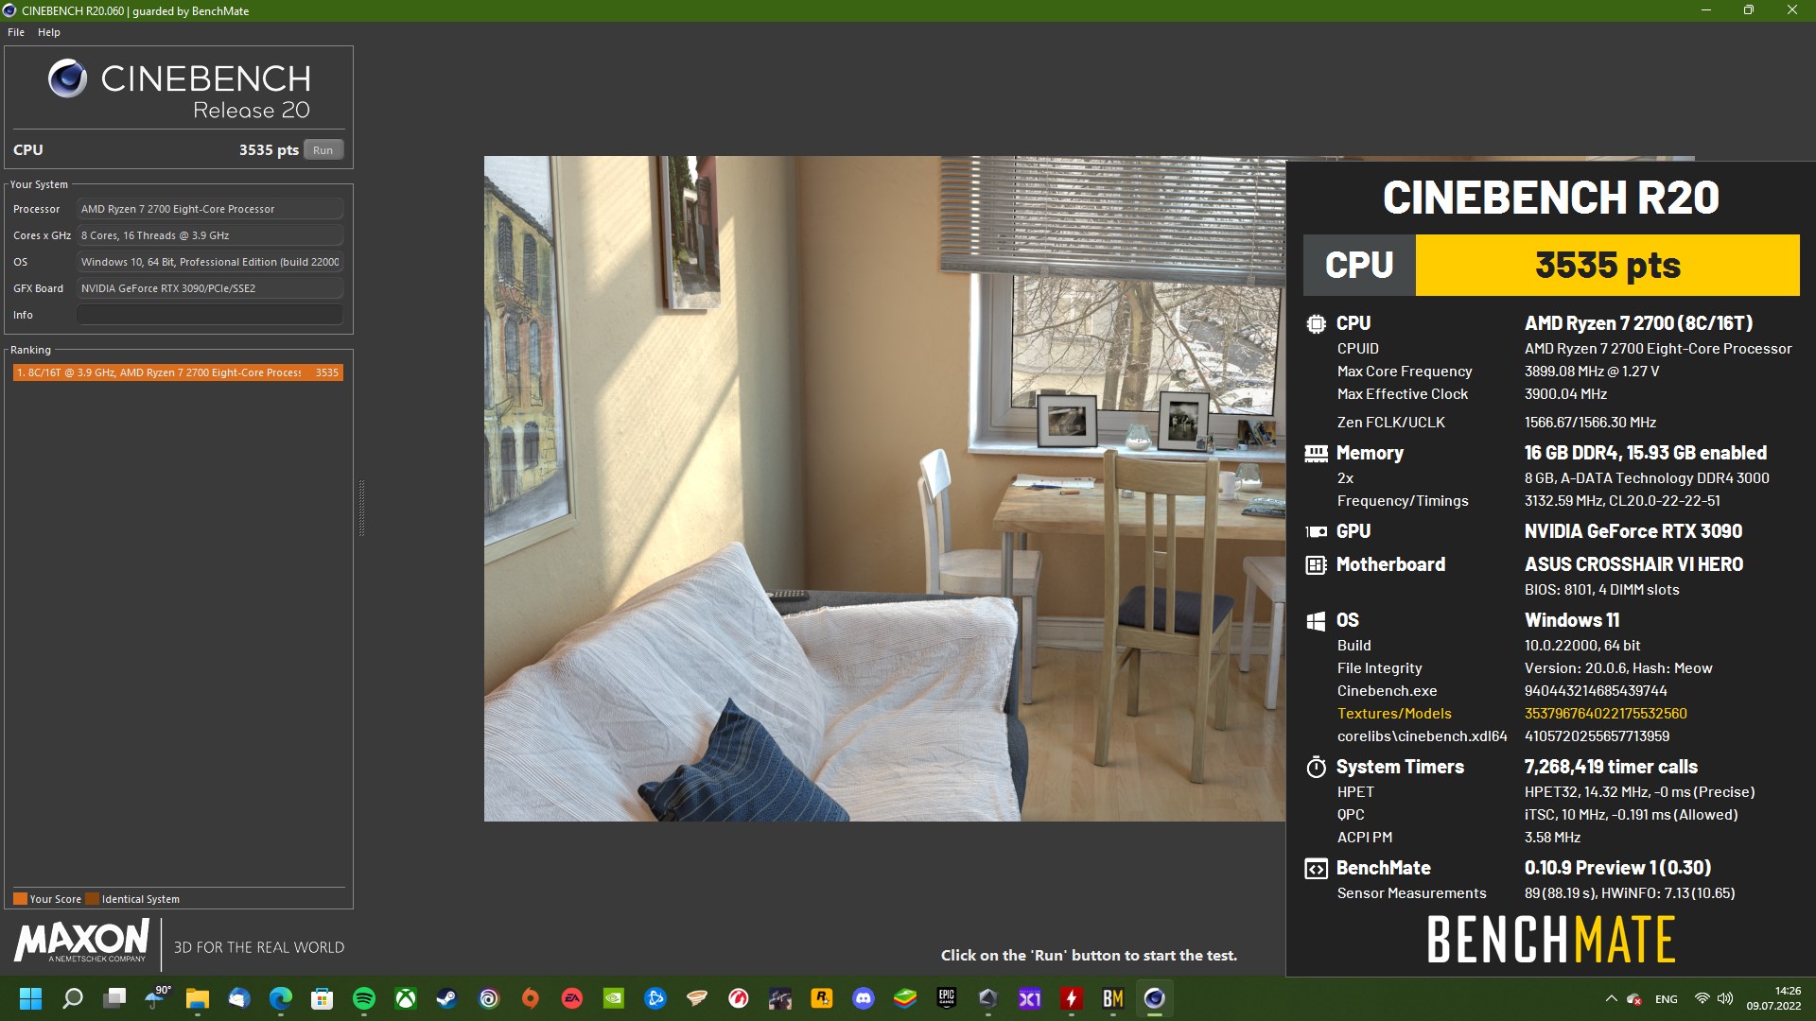Open the ENG language switcher
Image resolution: width=1816 pixels, height=1021 pixels.
[x=1667, y=999]
